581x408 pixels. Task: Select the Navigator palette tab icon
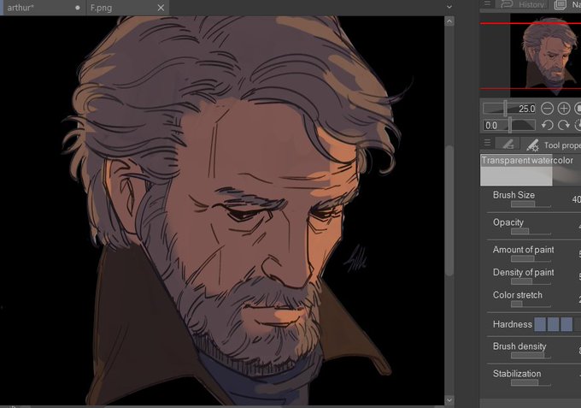coord(560,5)
